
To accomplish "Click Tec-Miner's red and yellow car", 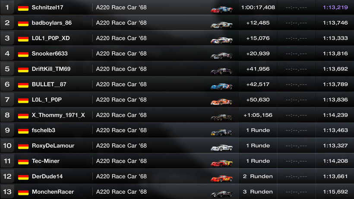I will tap(221, 163).
